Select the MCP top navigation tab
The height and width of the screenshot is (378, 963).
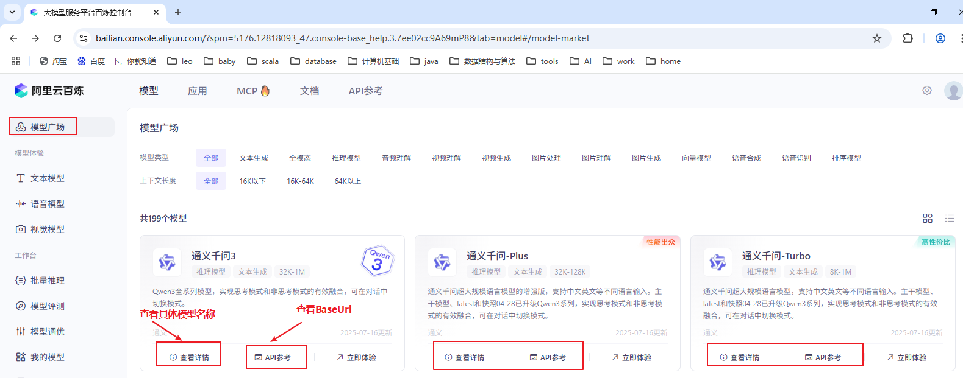[x=253, y=91]
